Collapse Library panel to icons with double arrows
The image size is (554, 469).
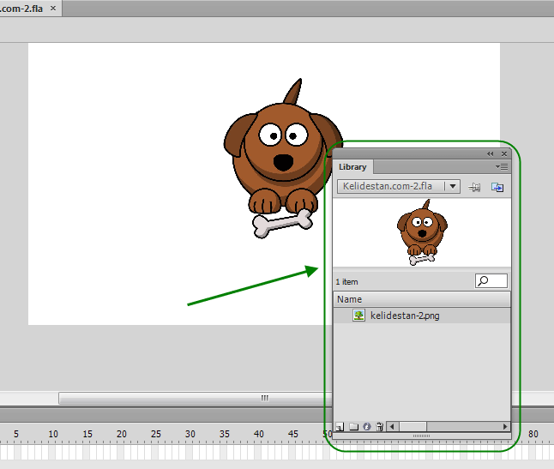click(490, 154)
